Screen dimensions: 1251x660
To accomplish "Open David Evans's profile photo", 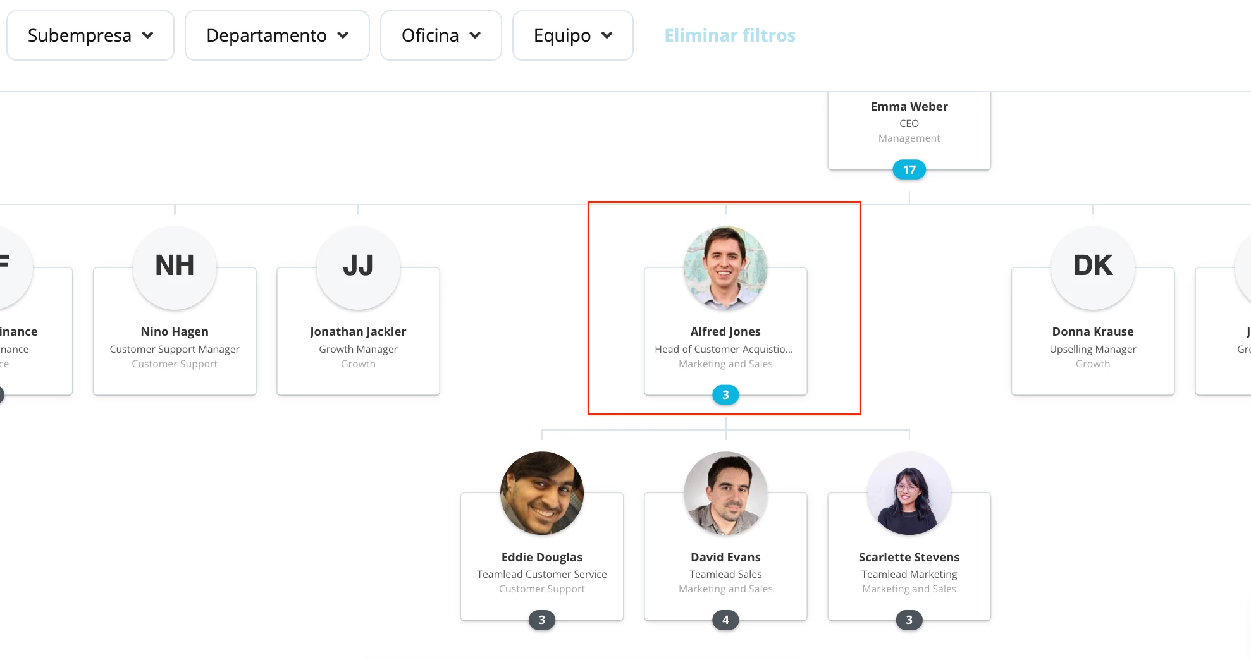I will pyautogui.click(x=725, y=493).
